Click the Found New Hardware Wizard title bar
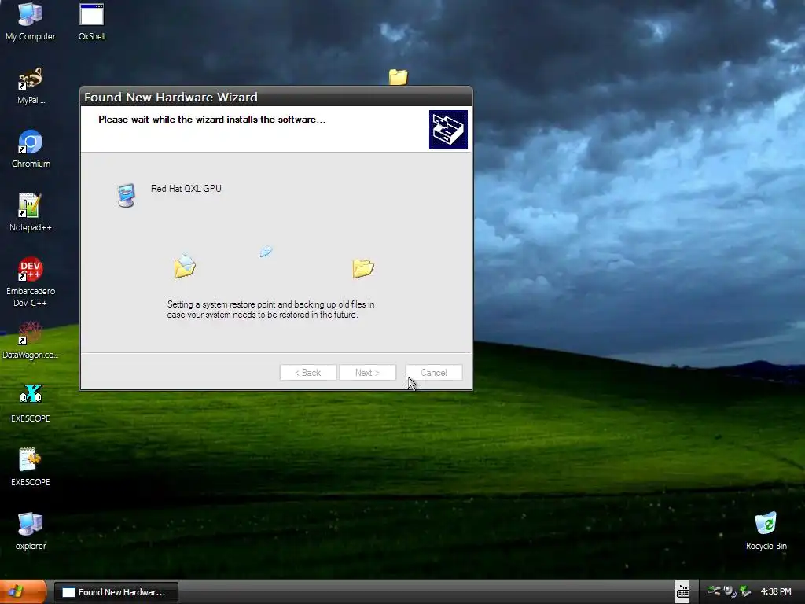 276,97
